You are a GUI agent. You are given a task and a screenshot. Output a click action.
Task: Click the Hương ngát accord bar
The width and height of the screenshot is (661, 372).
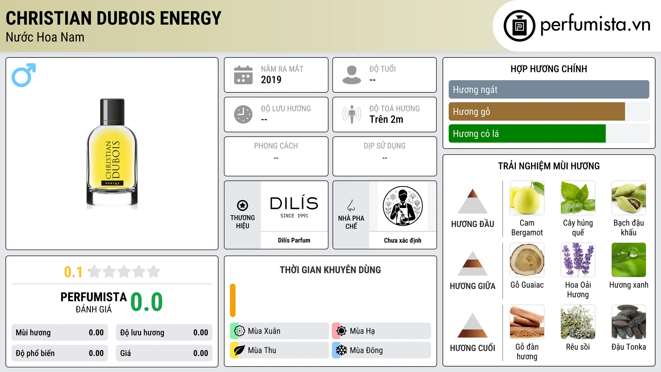pyautogui.click(x=549, y=89)
